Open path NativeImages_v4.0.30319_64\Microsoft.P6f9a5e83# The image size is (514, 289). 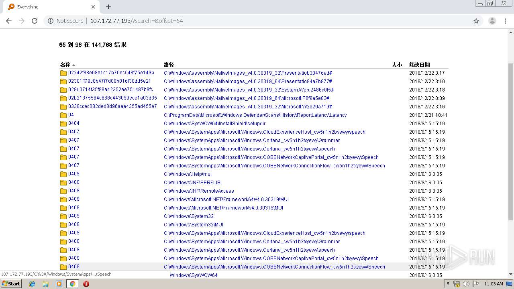point(247,98)
